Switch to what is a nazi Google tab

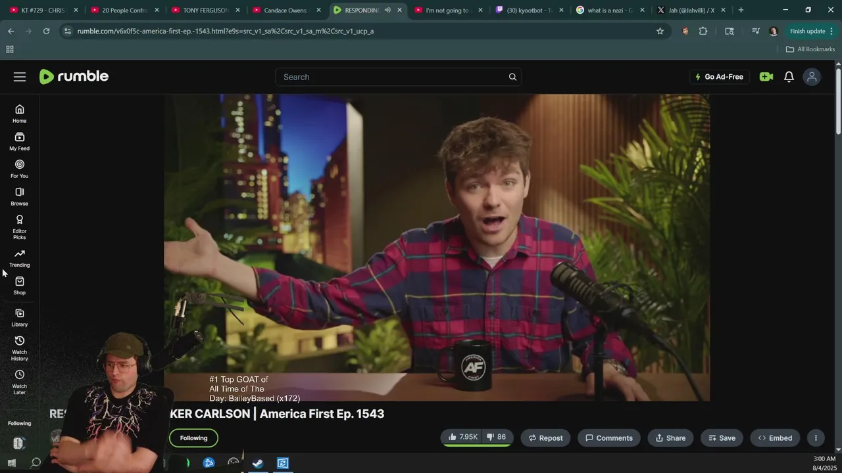click(610, 10)
